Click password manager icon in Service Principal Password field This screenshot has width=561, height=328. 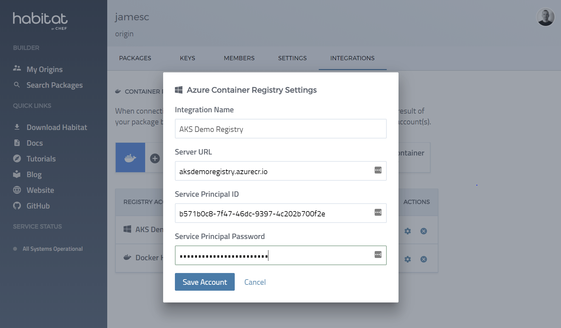pyautogui.click(x=378, y=255)
